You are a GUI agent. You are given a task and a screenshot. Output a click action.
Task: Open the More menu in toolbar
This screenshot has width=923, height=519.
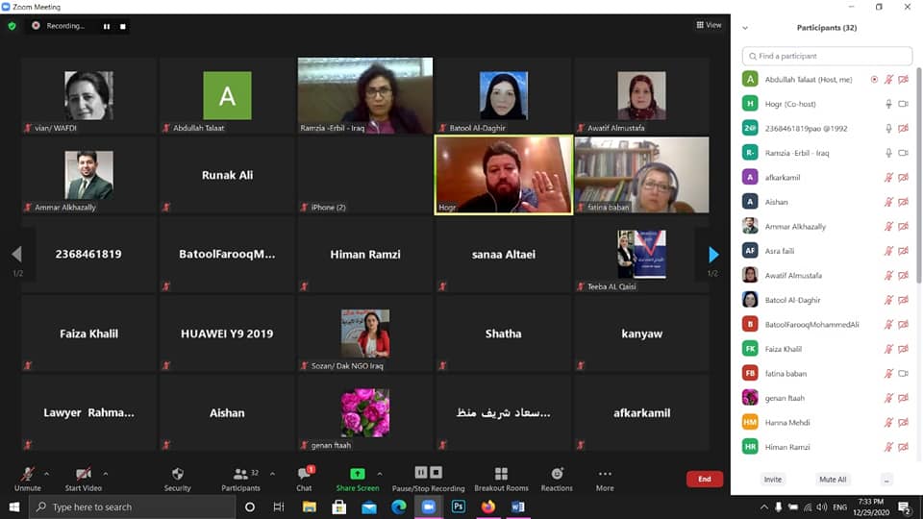pyautogui.click(x=604, y=475)
